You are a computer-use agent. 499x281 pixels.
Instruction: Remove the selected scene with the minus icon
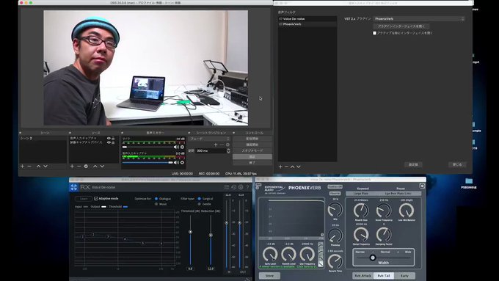(29, 166)
